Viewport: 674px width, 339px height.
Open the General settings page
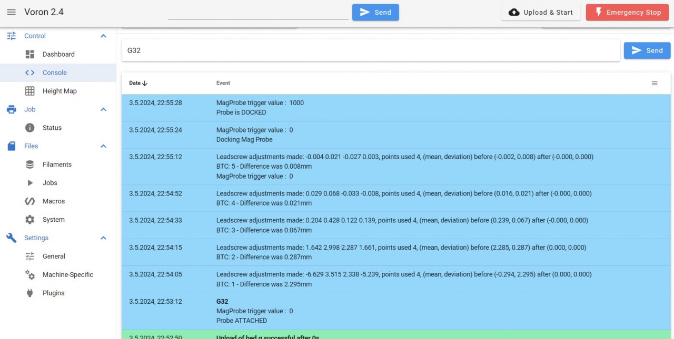pyautogui.click(x=54, y=256)
